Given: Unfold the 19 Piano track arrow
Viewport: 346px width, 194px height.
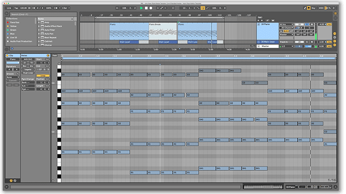Looking at the screenshot, I should (x=258, y=25).
